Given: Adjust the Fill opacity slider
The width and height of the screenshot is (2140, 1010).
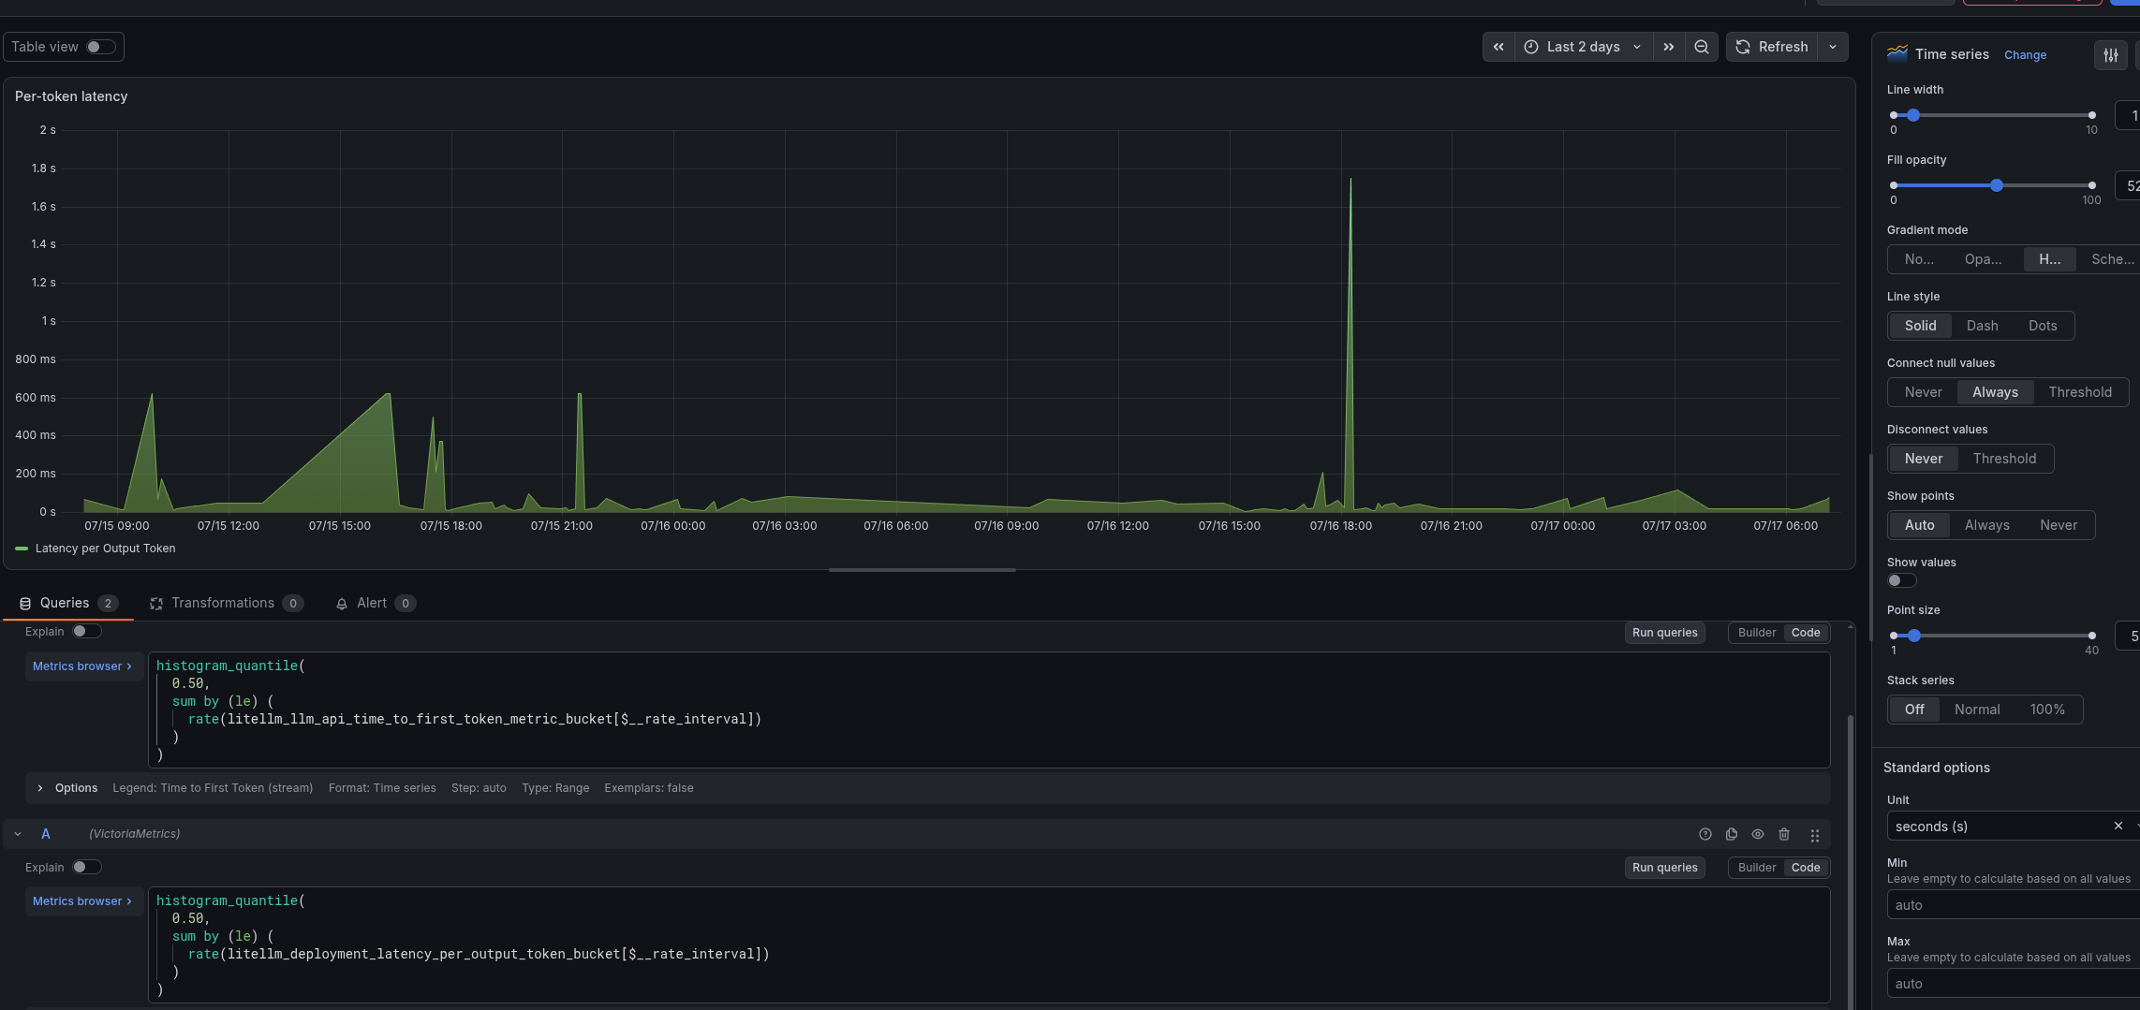Looking at the screenshot, I should click(x=1992, y=185).
